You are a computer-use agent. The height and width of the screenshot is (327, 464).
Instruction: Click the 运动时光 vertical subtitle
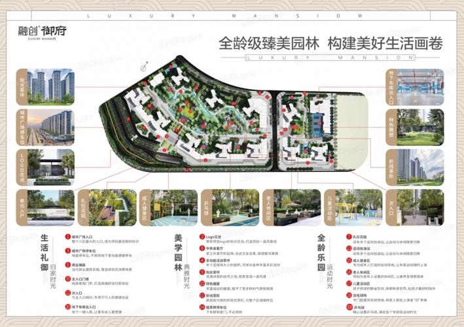[x=330, y=276]
